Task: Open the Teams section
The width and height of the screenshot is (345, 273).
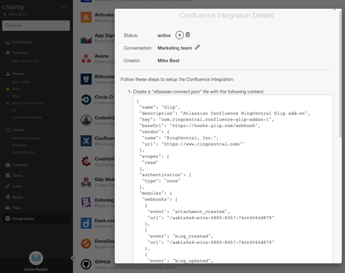Action: click(18, 130)
